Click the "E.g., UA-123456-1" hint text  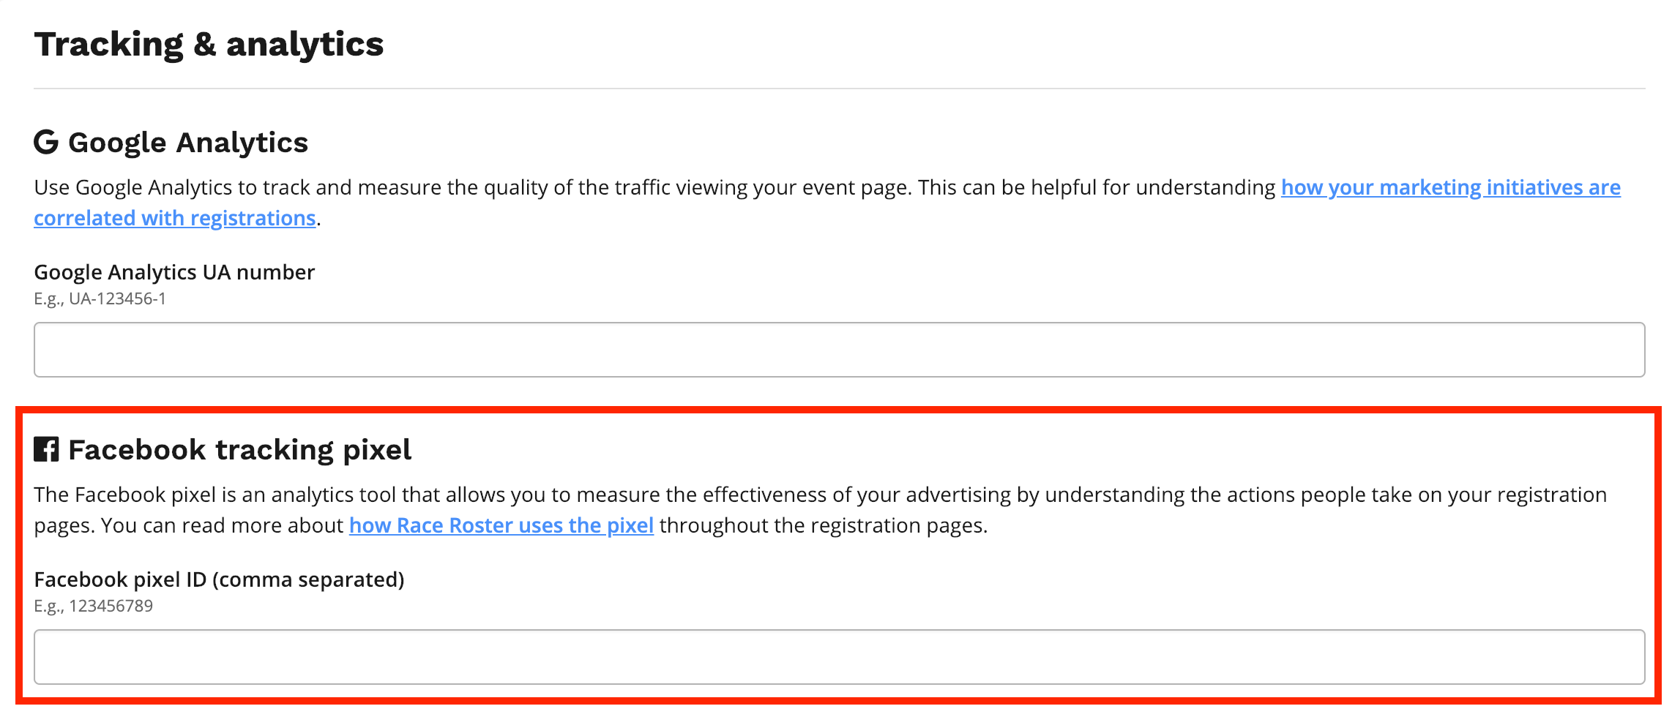pyautogui.click(x=100, y=299)
